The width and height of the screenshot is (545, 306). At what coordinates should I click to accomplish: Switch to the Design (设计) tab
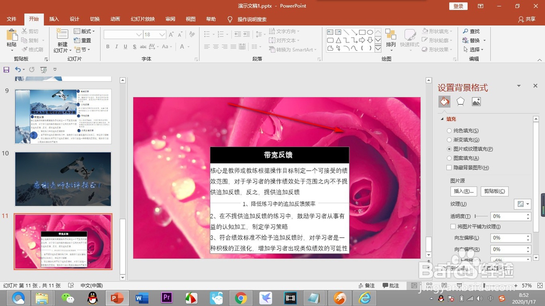74,19
